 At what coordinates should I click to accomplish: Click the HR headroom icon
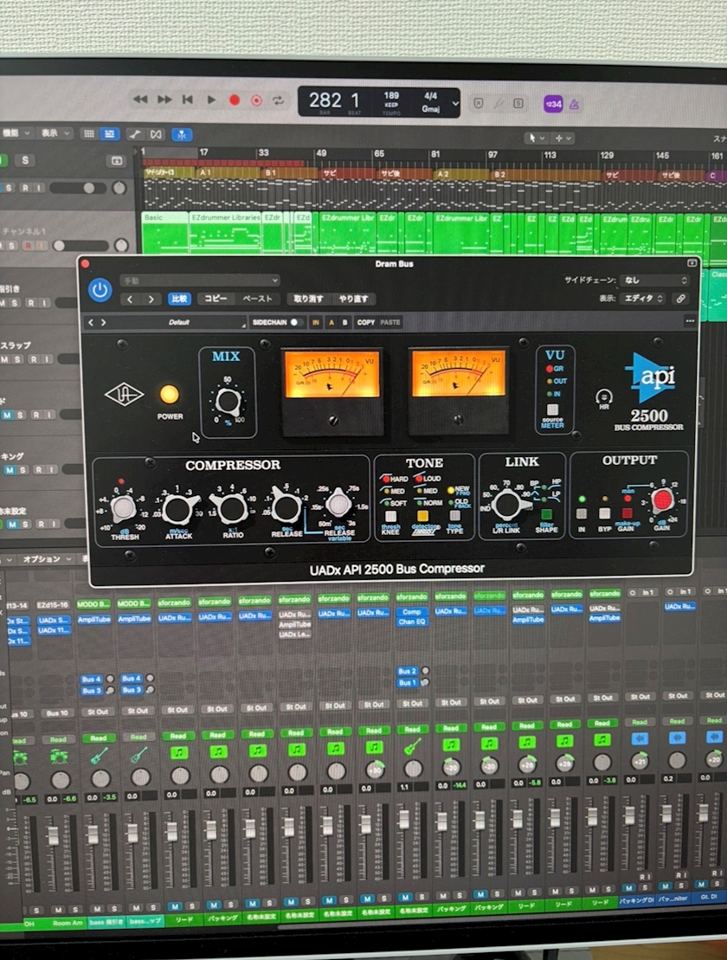(604, 397)
